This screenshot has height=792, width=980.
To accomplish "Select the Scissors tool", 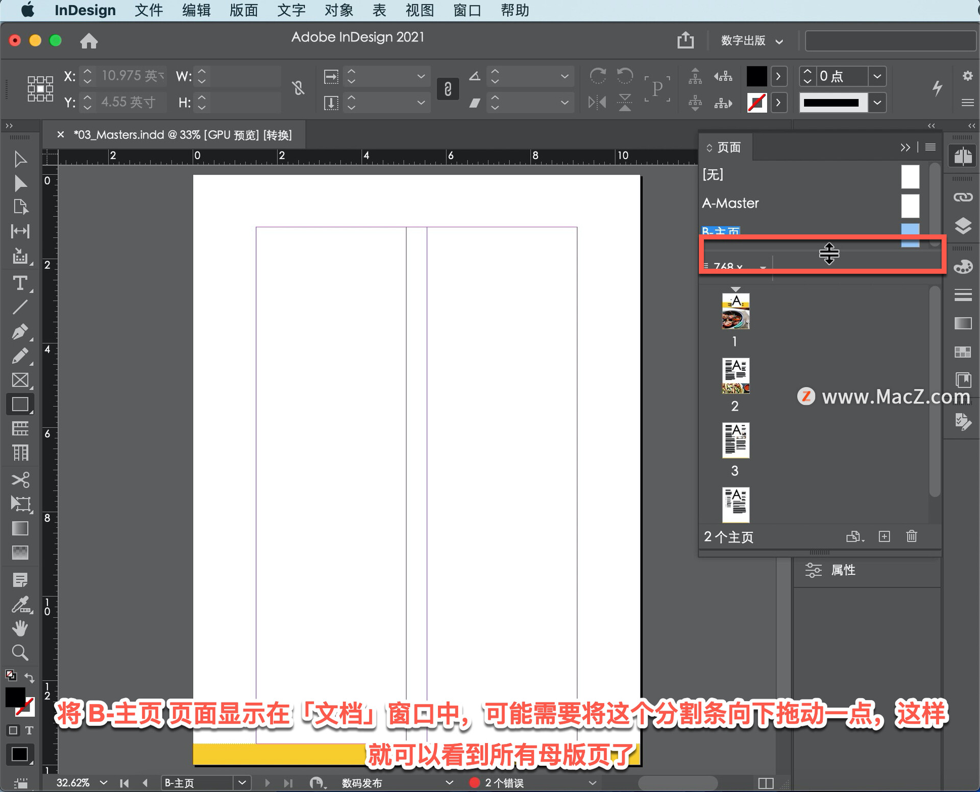I will click(x=20, y=479).
